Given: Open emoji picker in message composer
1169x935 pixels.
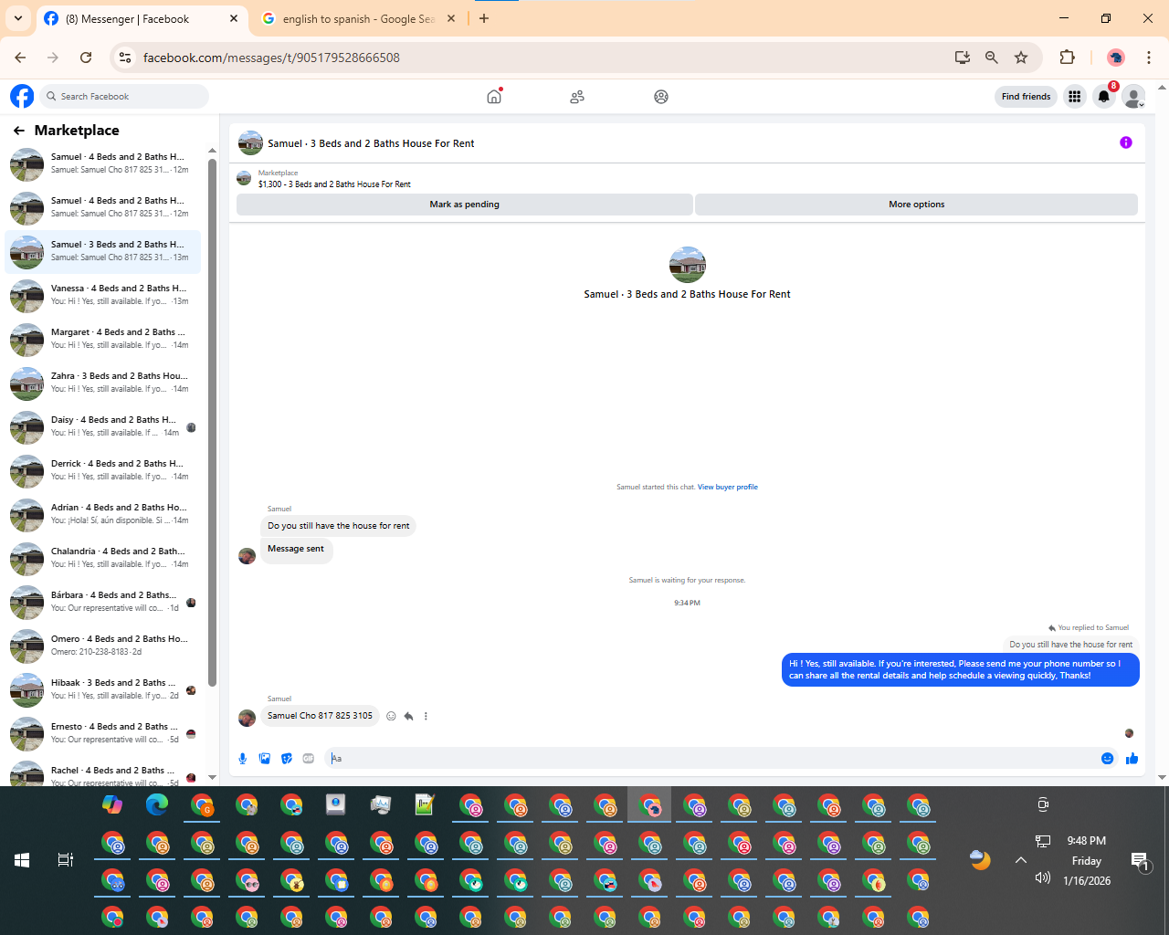Looking at the screenshot, I should pyautogui.click(x=1108, y=758).
